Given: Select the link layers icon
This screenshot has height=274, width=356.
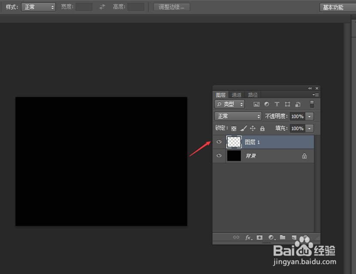Looking at the screenshot, I should (x=236, y=237).
